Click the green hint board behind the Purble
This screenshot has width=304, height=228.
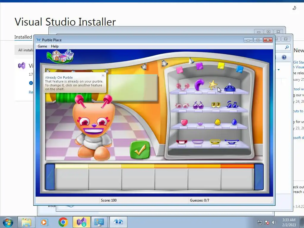[x=133, y=88]
